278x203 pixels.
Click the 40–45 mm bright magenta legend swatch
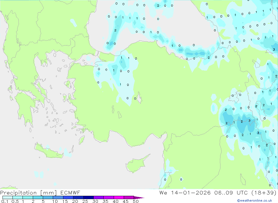tap(119, 197)
